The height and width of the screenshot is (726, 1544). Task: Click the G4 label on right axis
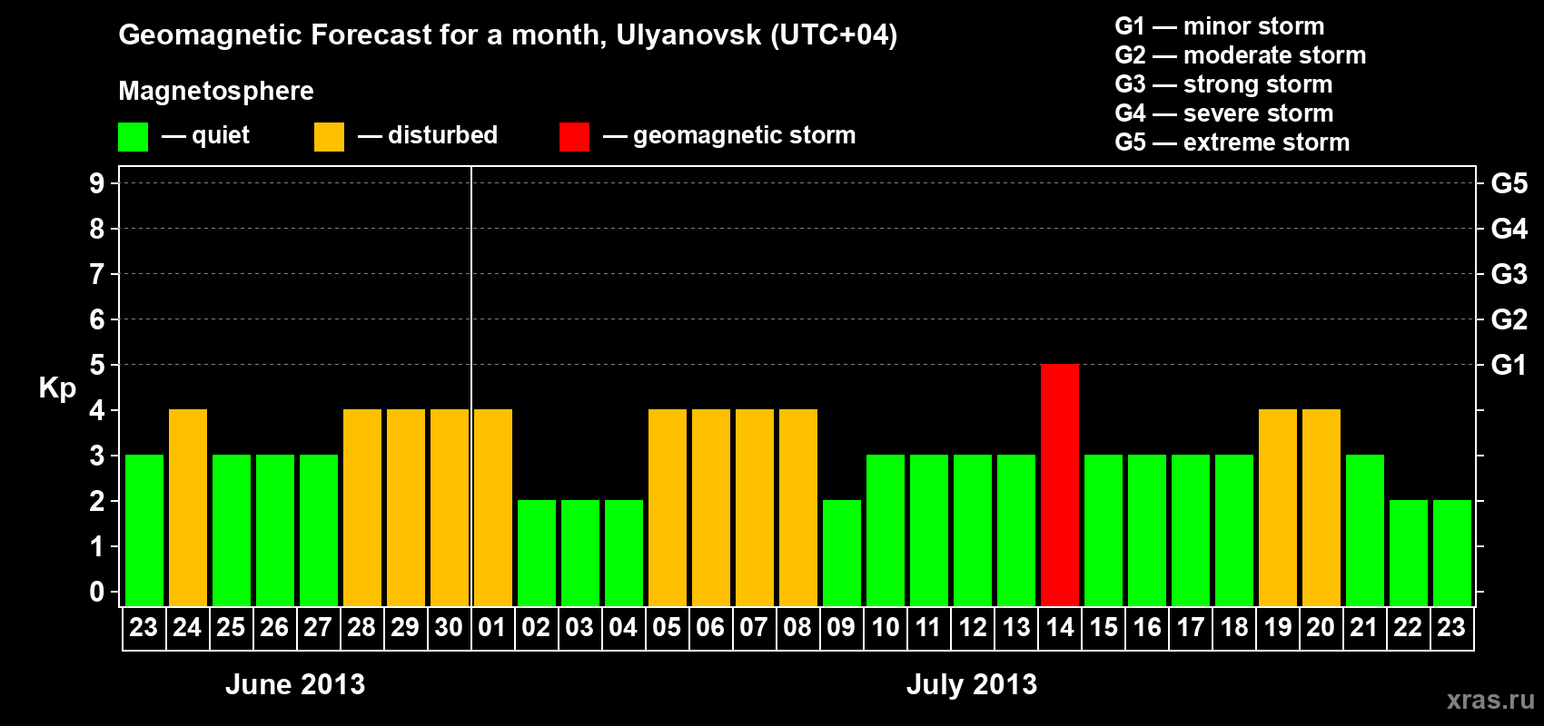click(1509, 229)
